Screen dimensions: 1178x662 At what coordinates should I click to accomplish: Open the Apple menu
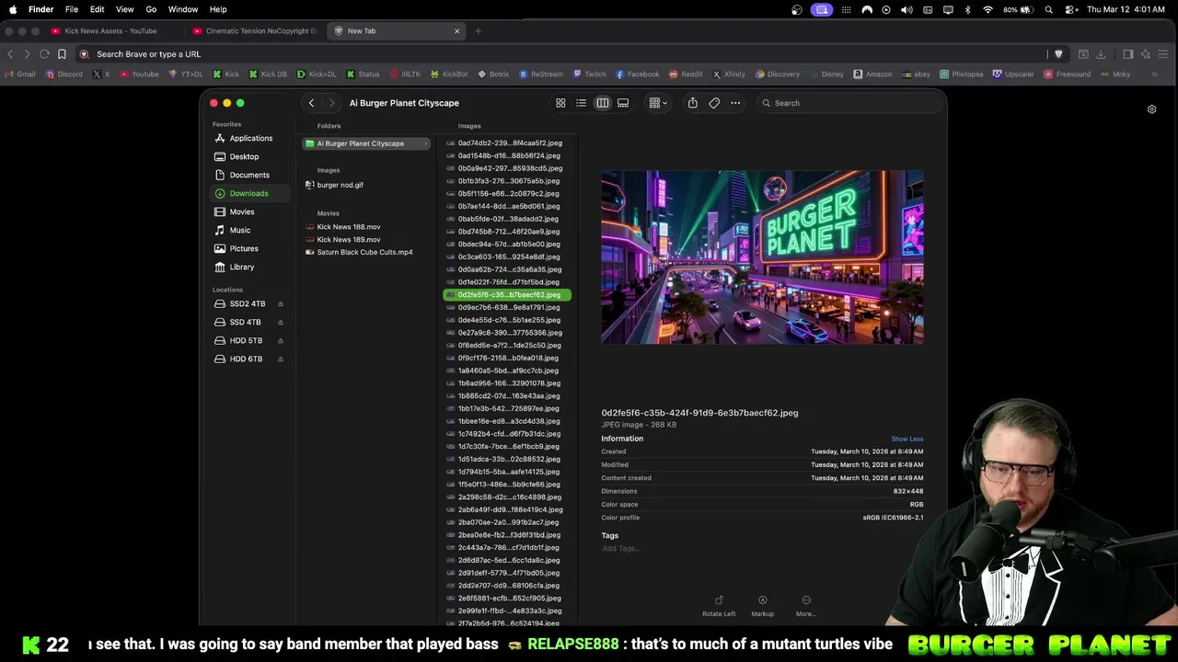click(x=13, y=9)
